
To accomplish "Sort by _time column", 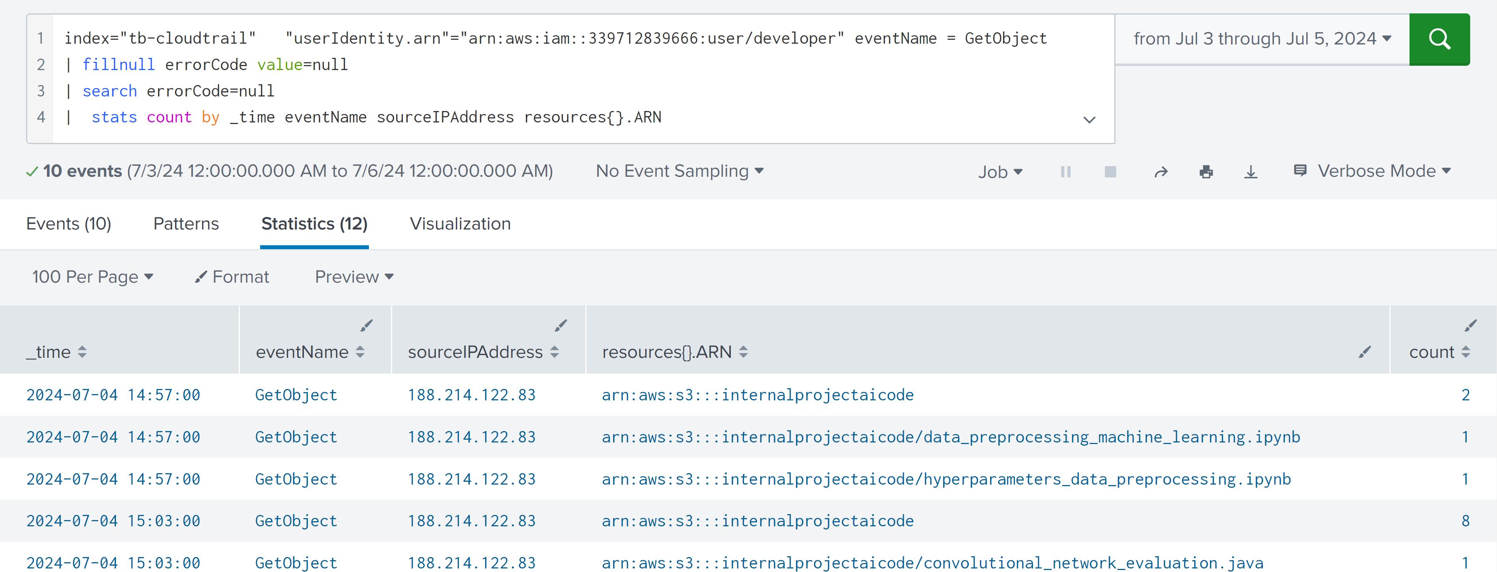I will tap(56, 352).
